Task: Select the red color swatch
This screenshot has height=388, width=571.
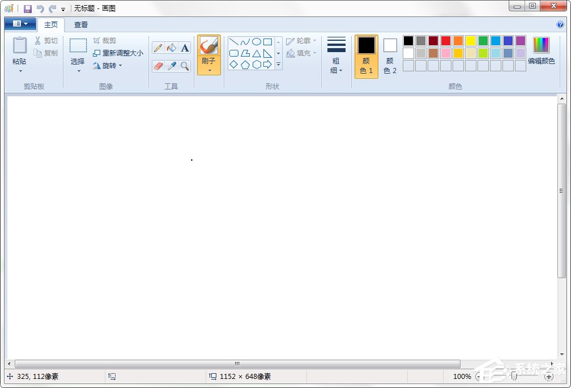Action: pos(445,41)
